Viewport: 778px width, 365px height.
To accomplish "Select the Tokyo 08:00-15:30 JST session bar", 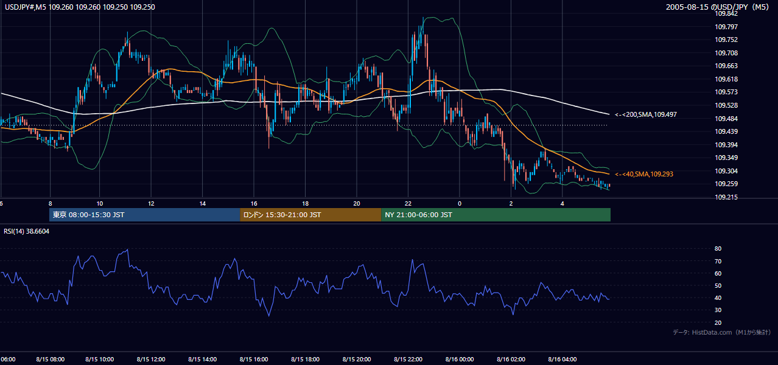I will pyautogui.click(x=145, y=215).
